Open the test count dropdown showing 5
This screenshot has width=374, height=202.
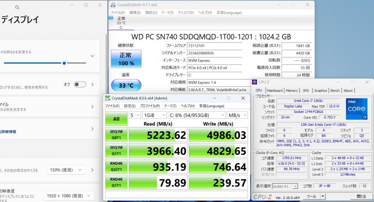(x=135, y=115)
